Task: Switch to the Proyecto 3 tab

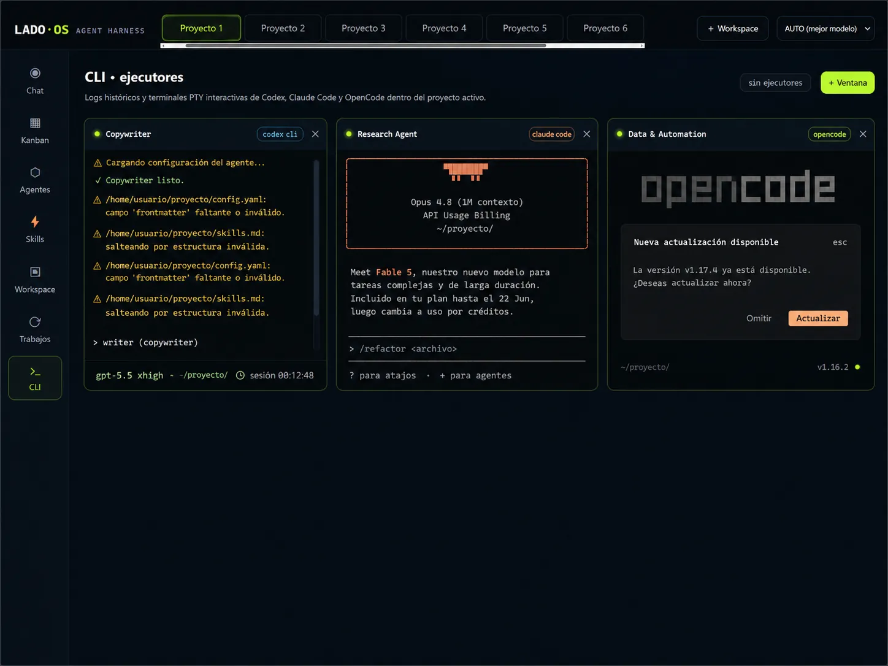Action: point(364,28)
